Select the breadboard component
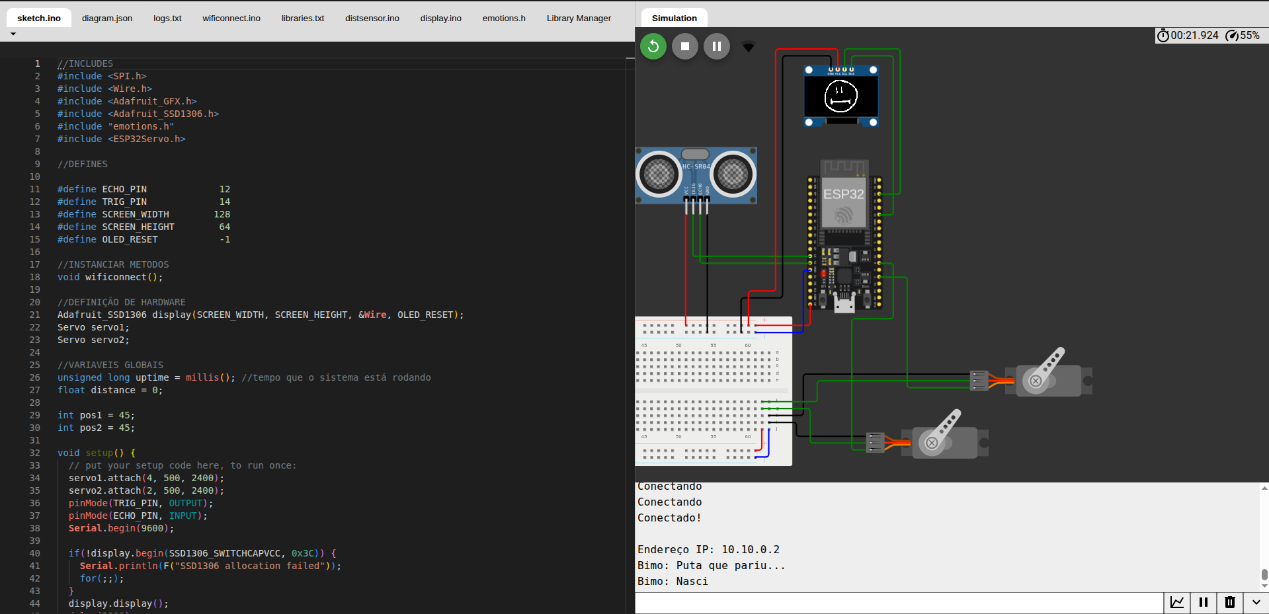This screenshot has width=1269, height=614. tap(714, 391)
